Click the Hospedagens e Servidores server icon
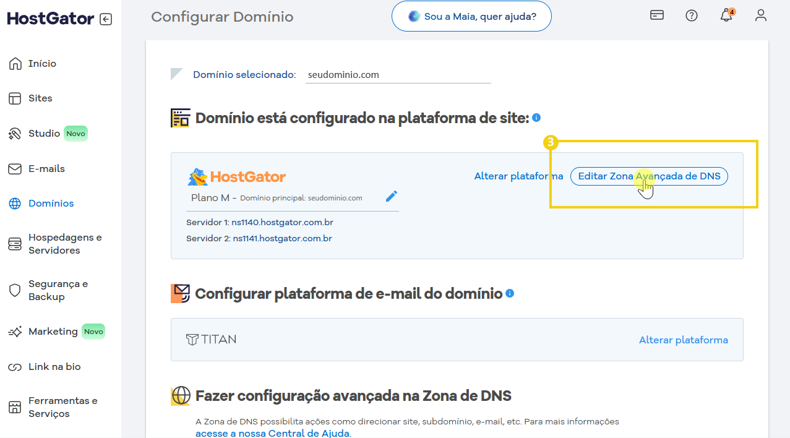Screen dimensions: 790x438 pos(15,244)
